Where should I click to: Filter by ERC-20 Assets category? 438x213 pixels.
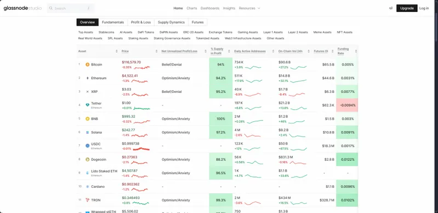pos(194,32)
